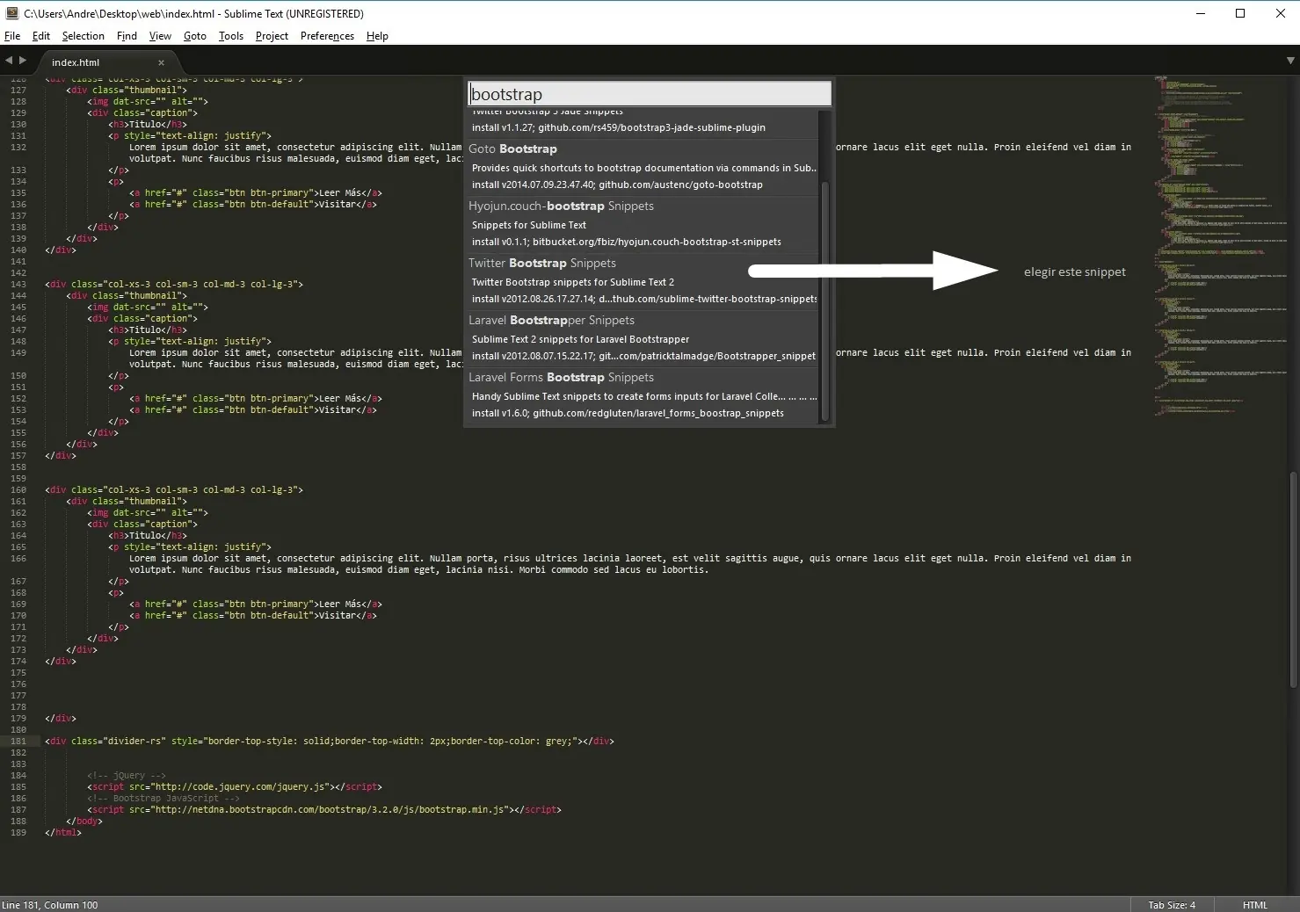
Task: Click the Sublime Text icon in title bar
Action: coord(11,13)
